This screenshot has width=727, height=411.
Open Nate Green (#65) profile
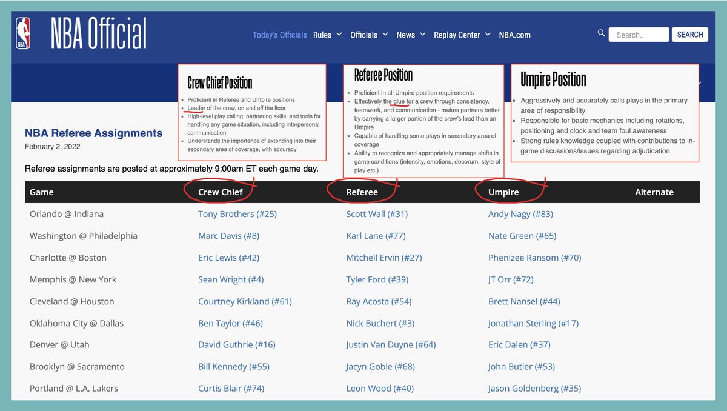point(522,236)
